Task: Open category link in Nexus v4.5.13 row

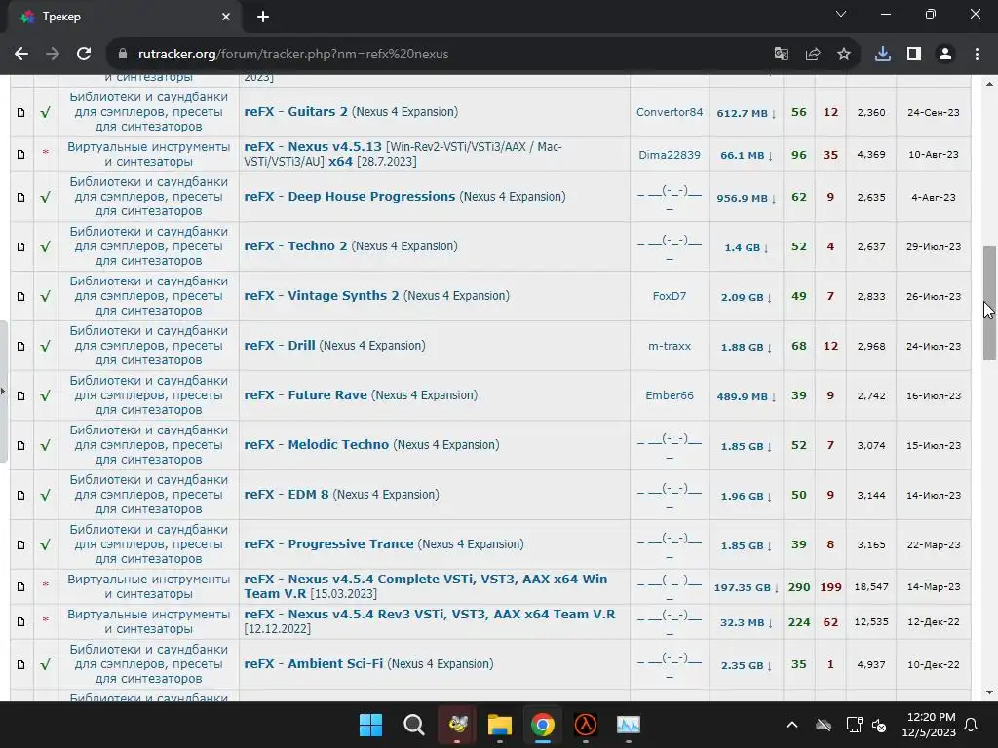Action: (148, 154)
